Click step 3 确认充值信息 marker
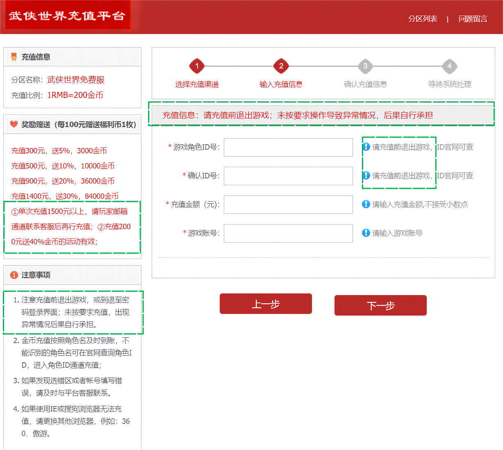 [x=365, y=66]
